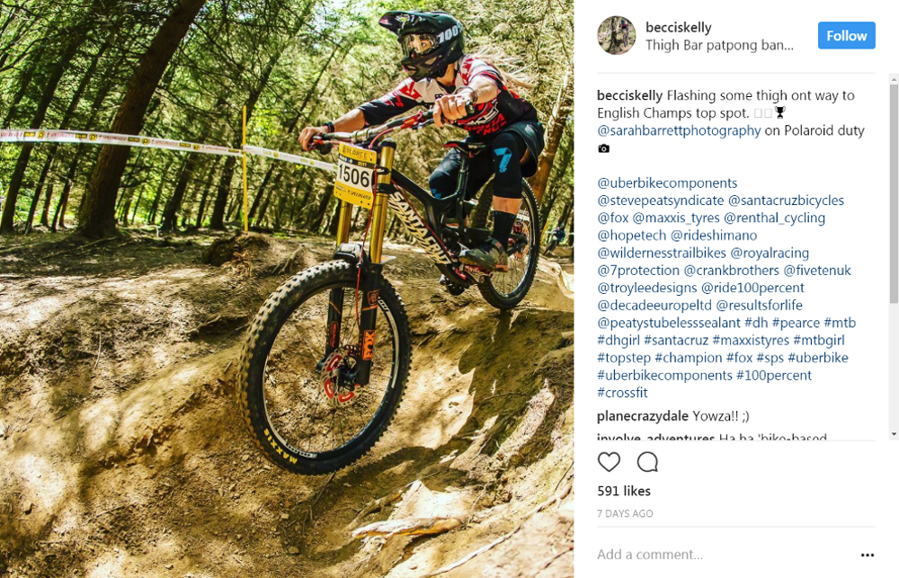Open @santacruzbicycles mention

click(786, 200)
